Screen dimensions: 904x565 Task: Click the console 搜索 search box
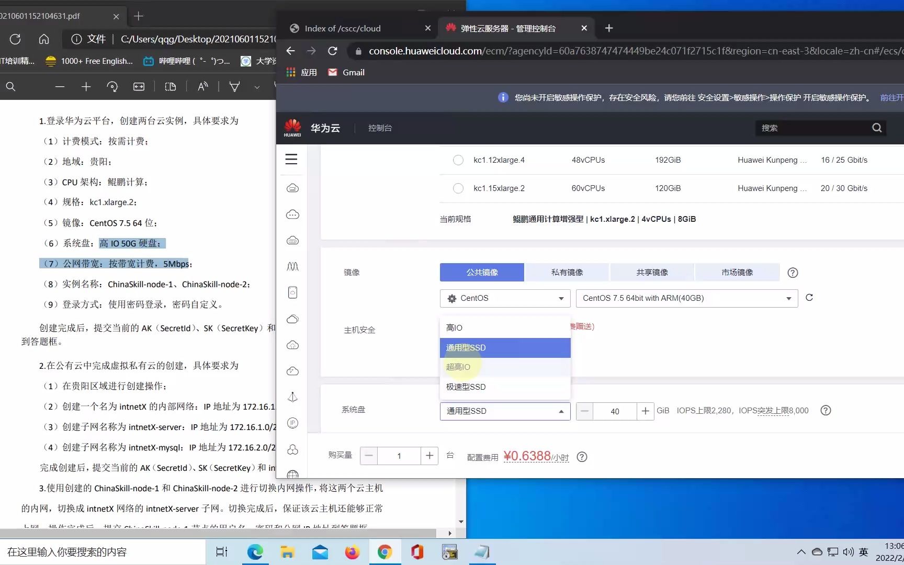(x=812, y=128)
